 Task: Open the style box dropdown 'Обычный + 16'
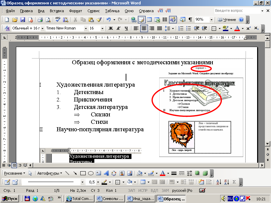43,28
